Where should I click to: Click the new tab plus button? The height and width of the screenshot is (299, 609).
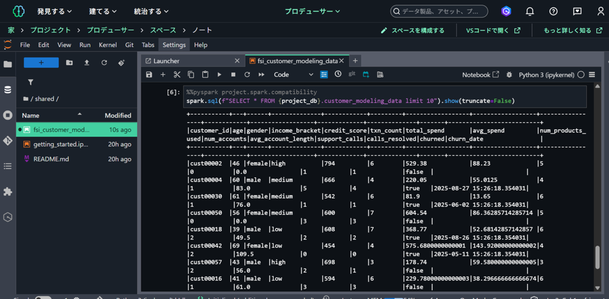355,61
